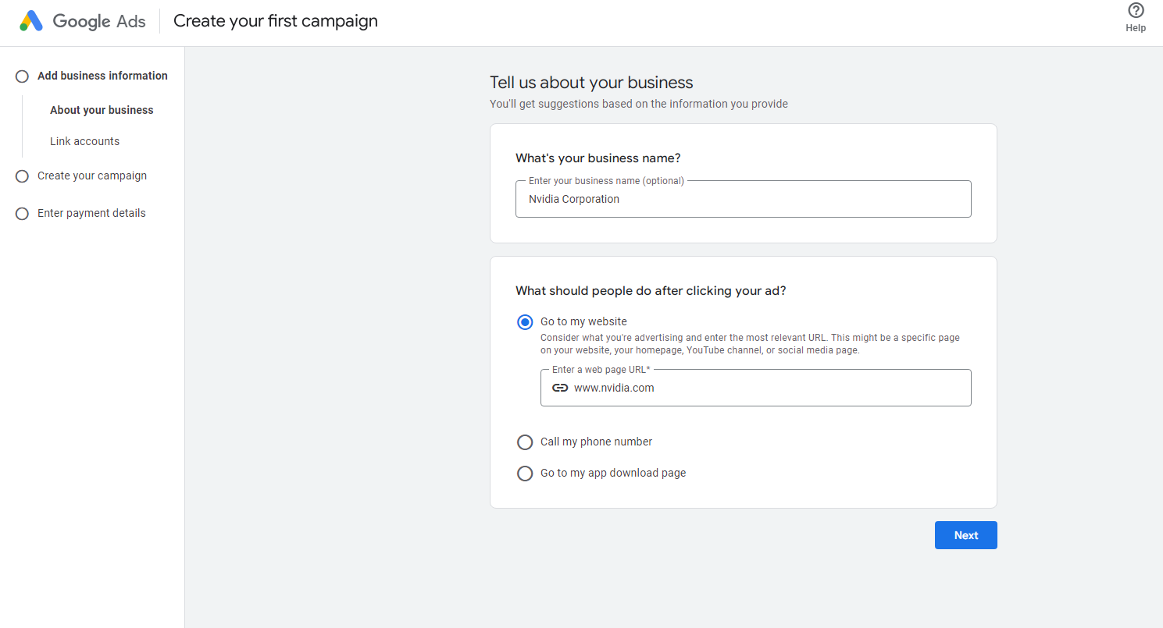Click the Next button
Screen dimensions: 1163x628
(x=965, y=534)
